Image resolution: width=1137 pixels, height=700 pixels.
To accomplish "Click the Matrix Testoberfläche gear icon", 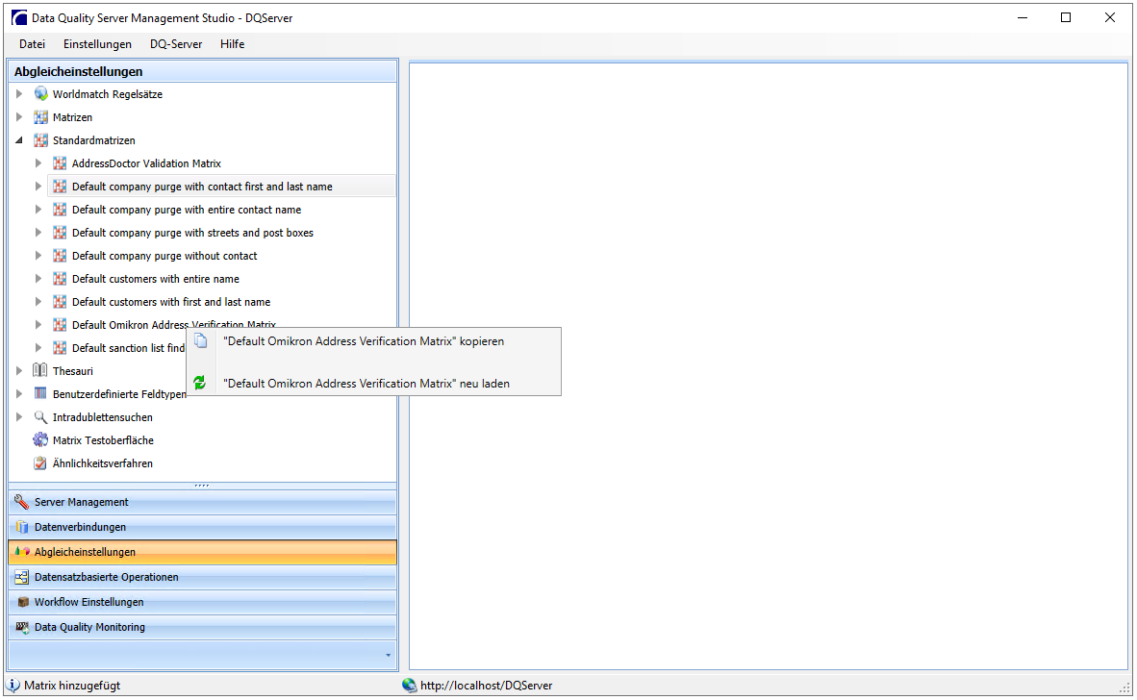I will pos(40,439).
